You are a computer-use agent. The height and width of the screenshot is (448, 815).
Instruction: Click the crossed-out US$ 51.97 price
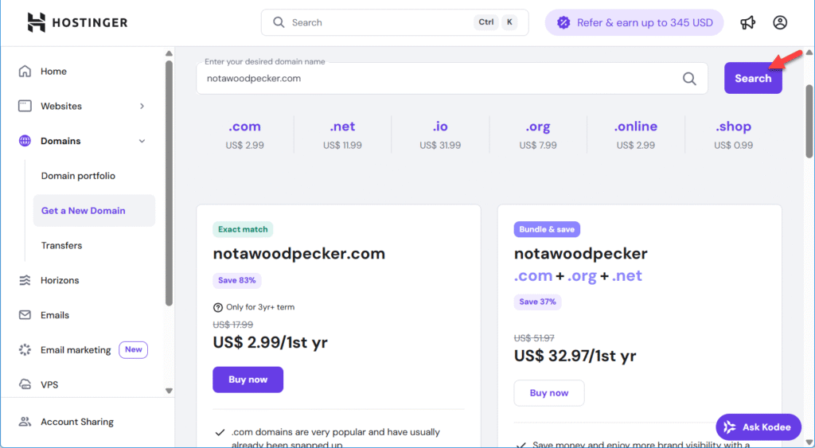534,338
